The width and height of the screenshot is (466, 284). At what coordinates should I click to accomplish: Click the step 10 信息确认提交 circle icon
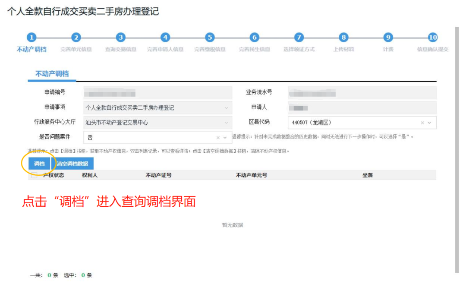click(x=432, y=38)
